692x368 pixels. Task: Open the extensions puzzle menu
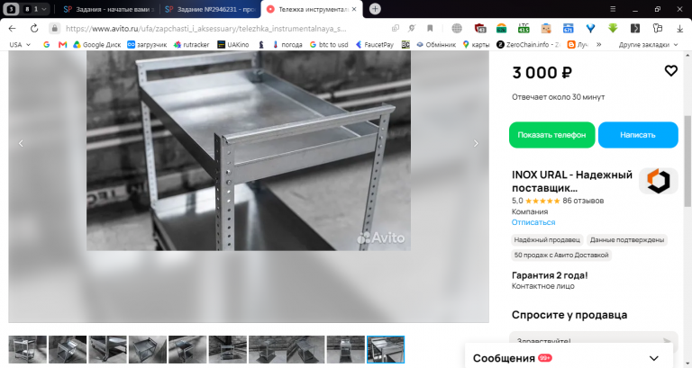point(658,29)
